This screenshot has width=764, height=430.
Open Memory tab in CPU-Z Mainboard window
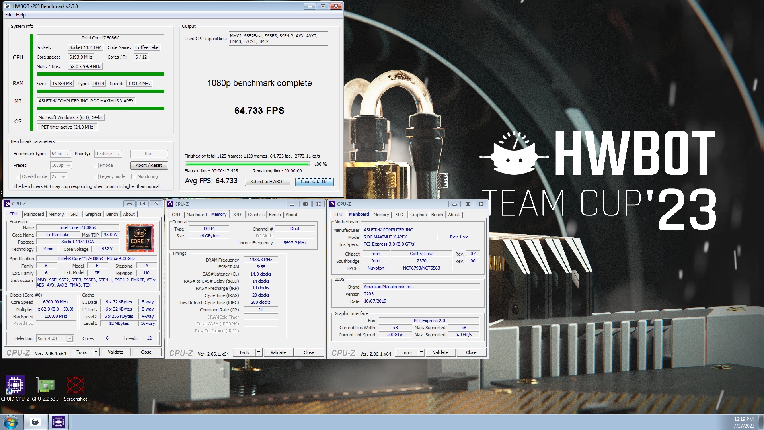point(381,215)
